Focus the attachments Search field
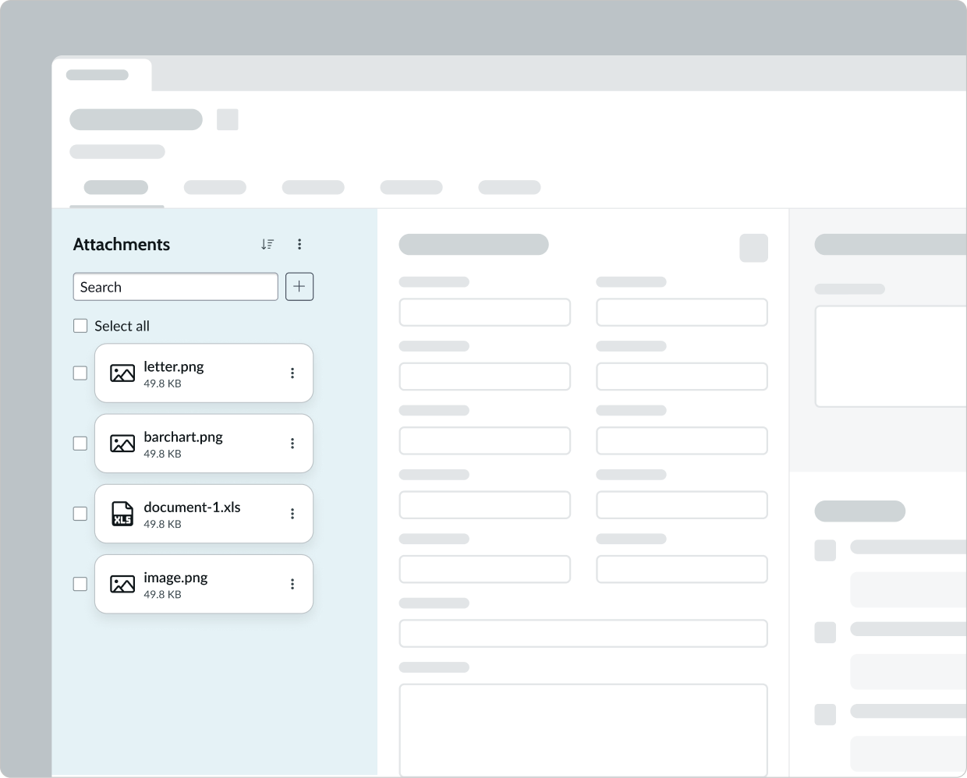The width and height of the screenshot is (967, 778). (x=175, y=287)
